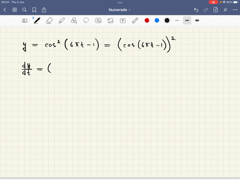
Task: Select the Shapes tool
Action: (74, 20)
